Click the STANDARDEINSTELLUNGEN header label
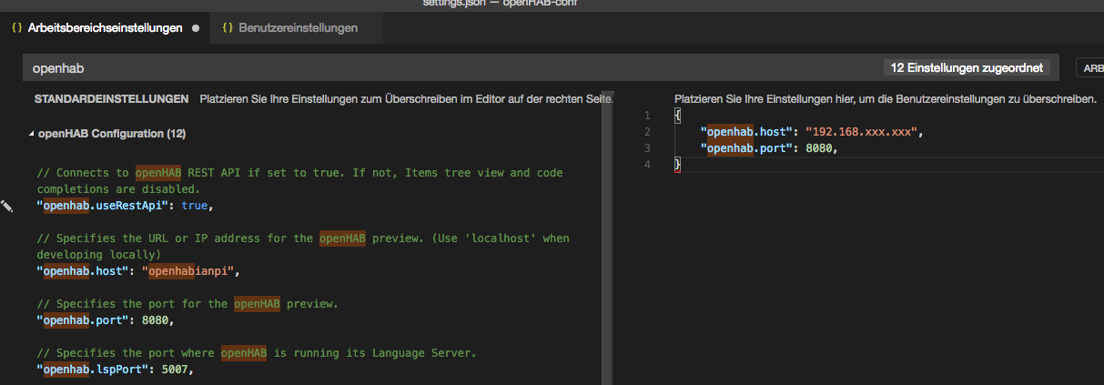The height and width of the screenshot is (385, 1104). 111,98
